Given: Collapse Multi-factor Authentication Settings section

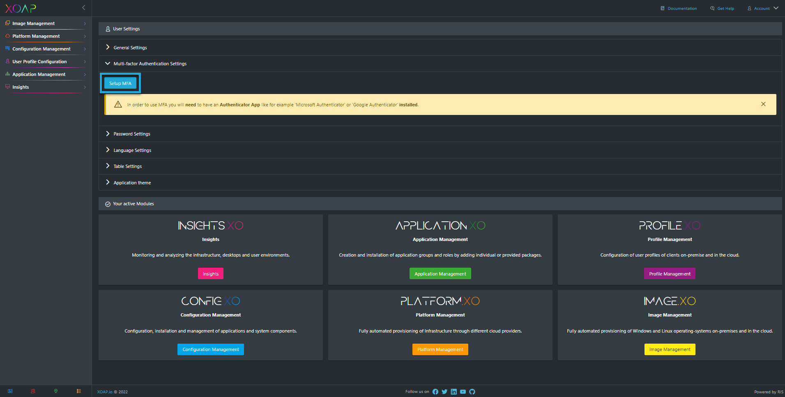Looking at the screenshot, I should click(x=150, y=64).
